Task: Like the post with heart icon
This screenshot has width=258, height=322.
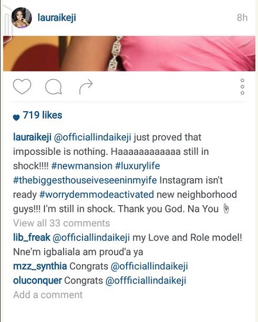Action: [x=22, y=87]
